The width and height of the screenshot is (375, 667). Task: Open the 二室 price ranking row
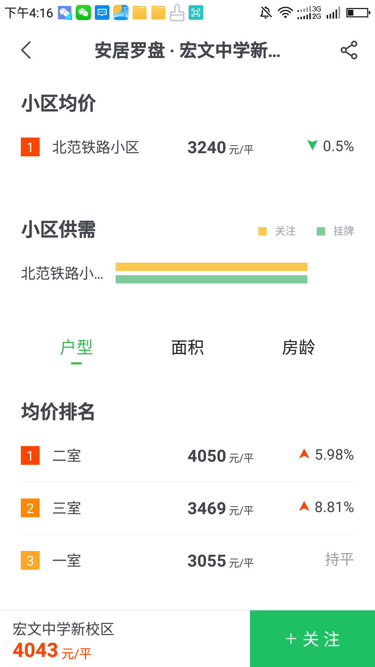pyautogui.click(x=187, y=455)
